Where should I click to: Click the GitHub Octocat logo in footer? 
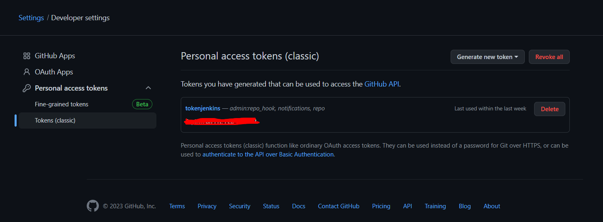point(93,206)
